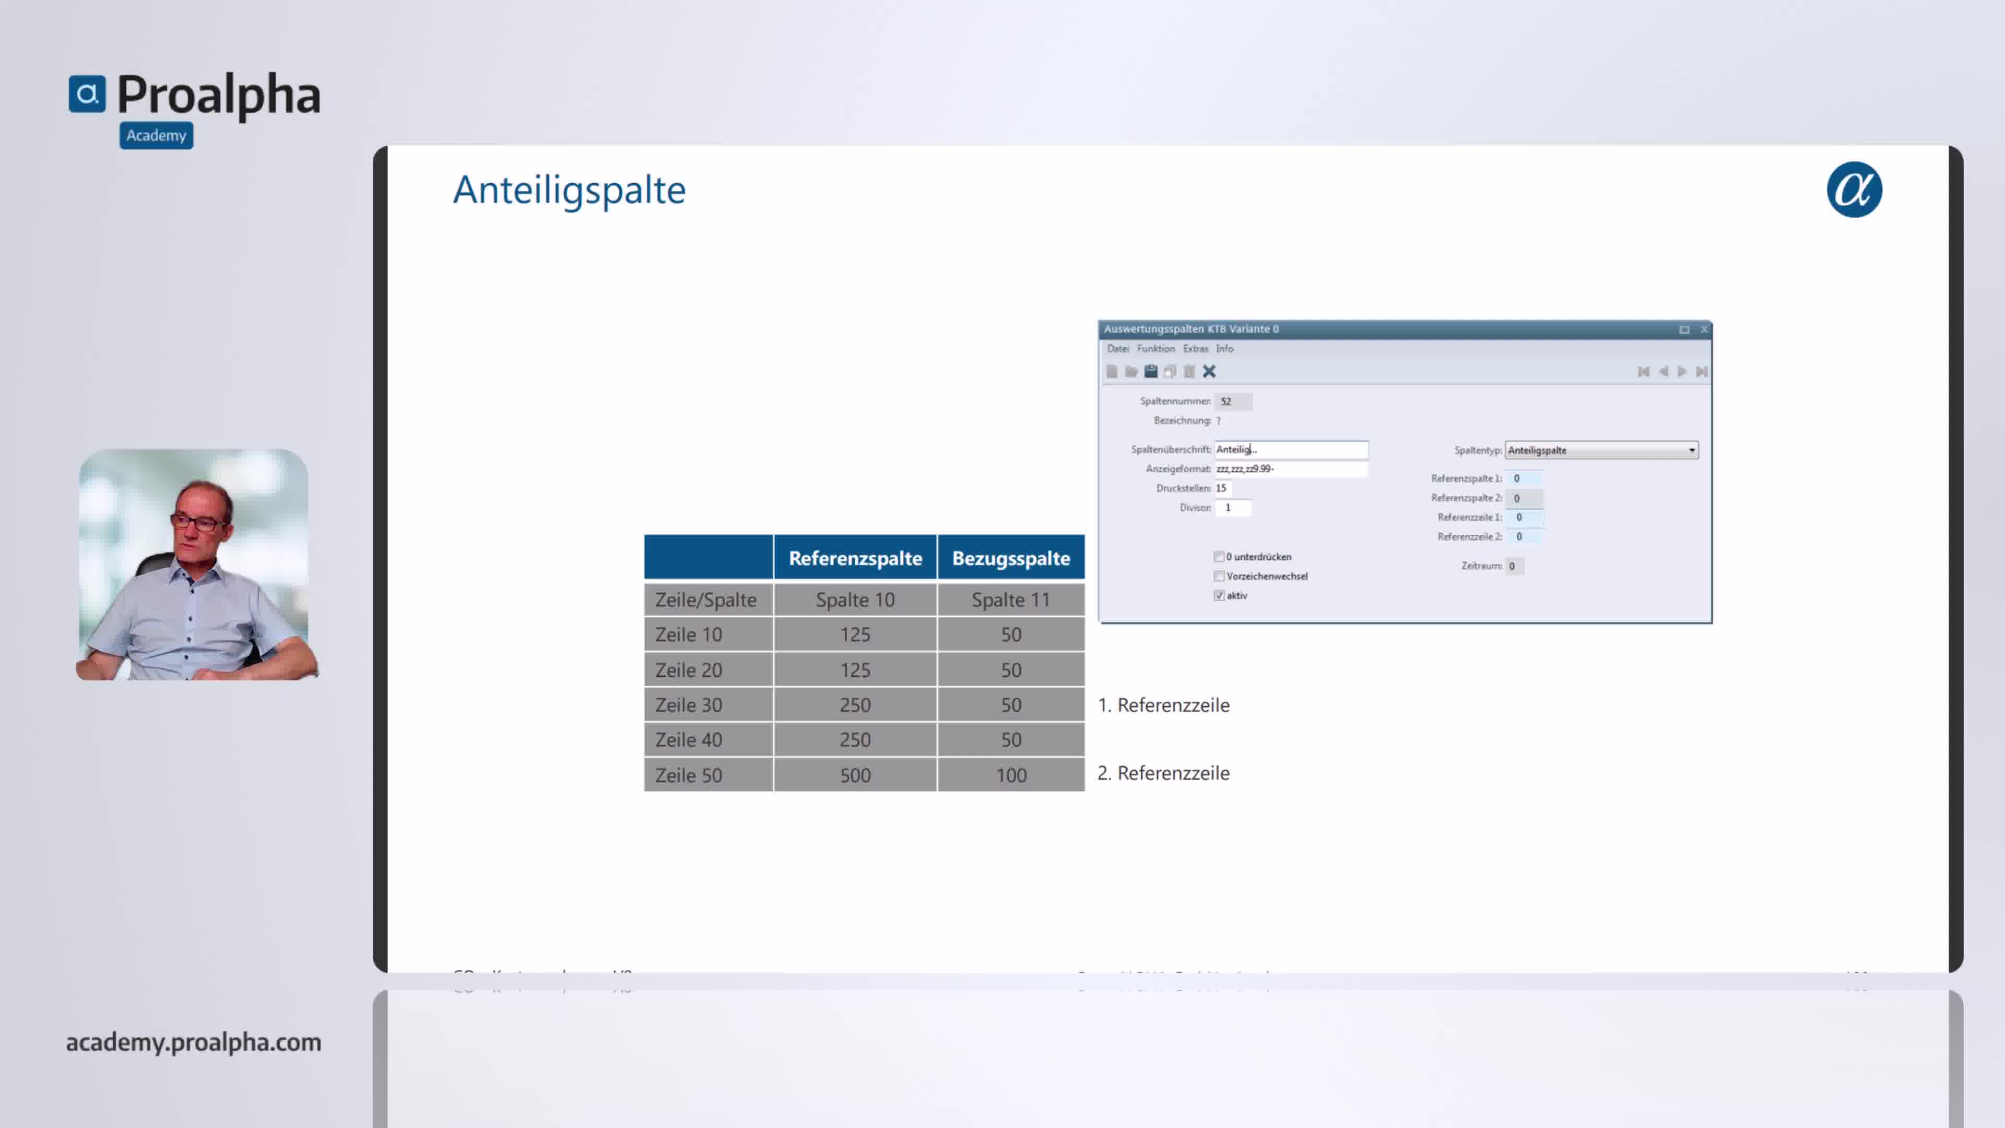Image resolution: width=2005 pixels, height=1128 pixels.
Task: Click the black X cancel toolbar icon
Action: [x=1209, y=371]
